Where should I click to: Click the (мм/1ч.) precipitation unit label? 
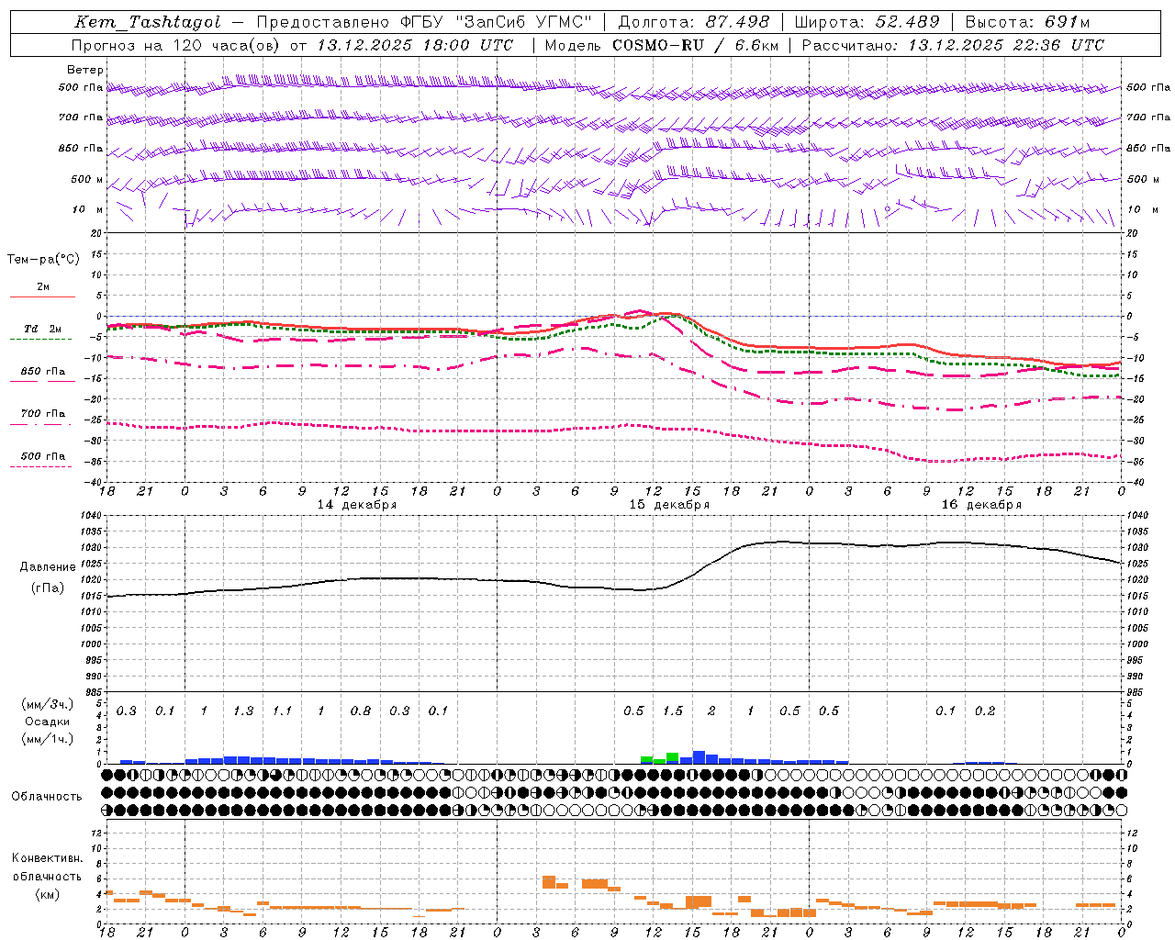(x=47, y=739)
